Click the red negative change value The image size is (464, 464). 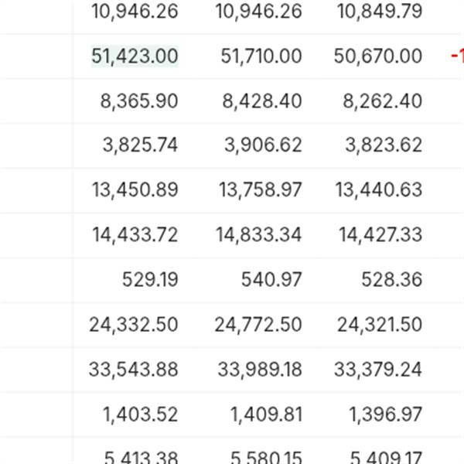(457, 56)
